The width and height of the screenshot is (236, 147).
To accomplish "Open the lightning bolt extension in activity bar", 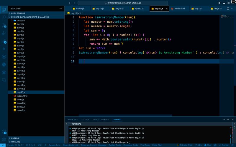I will pyautogui.click(x=4, y=57).
